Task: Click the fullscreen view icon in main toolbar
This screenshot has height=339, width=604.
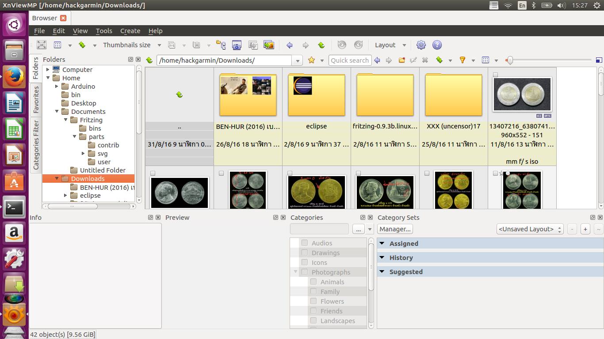Action: pos(42,45)
